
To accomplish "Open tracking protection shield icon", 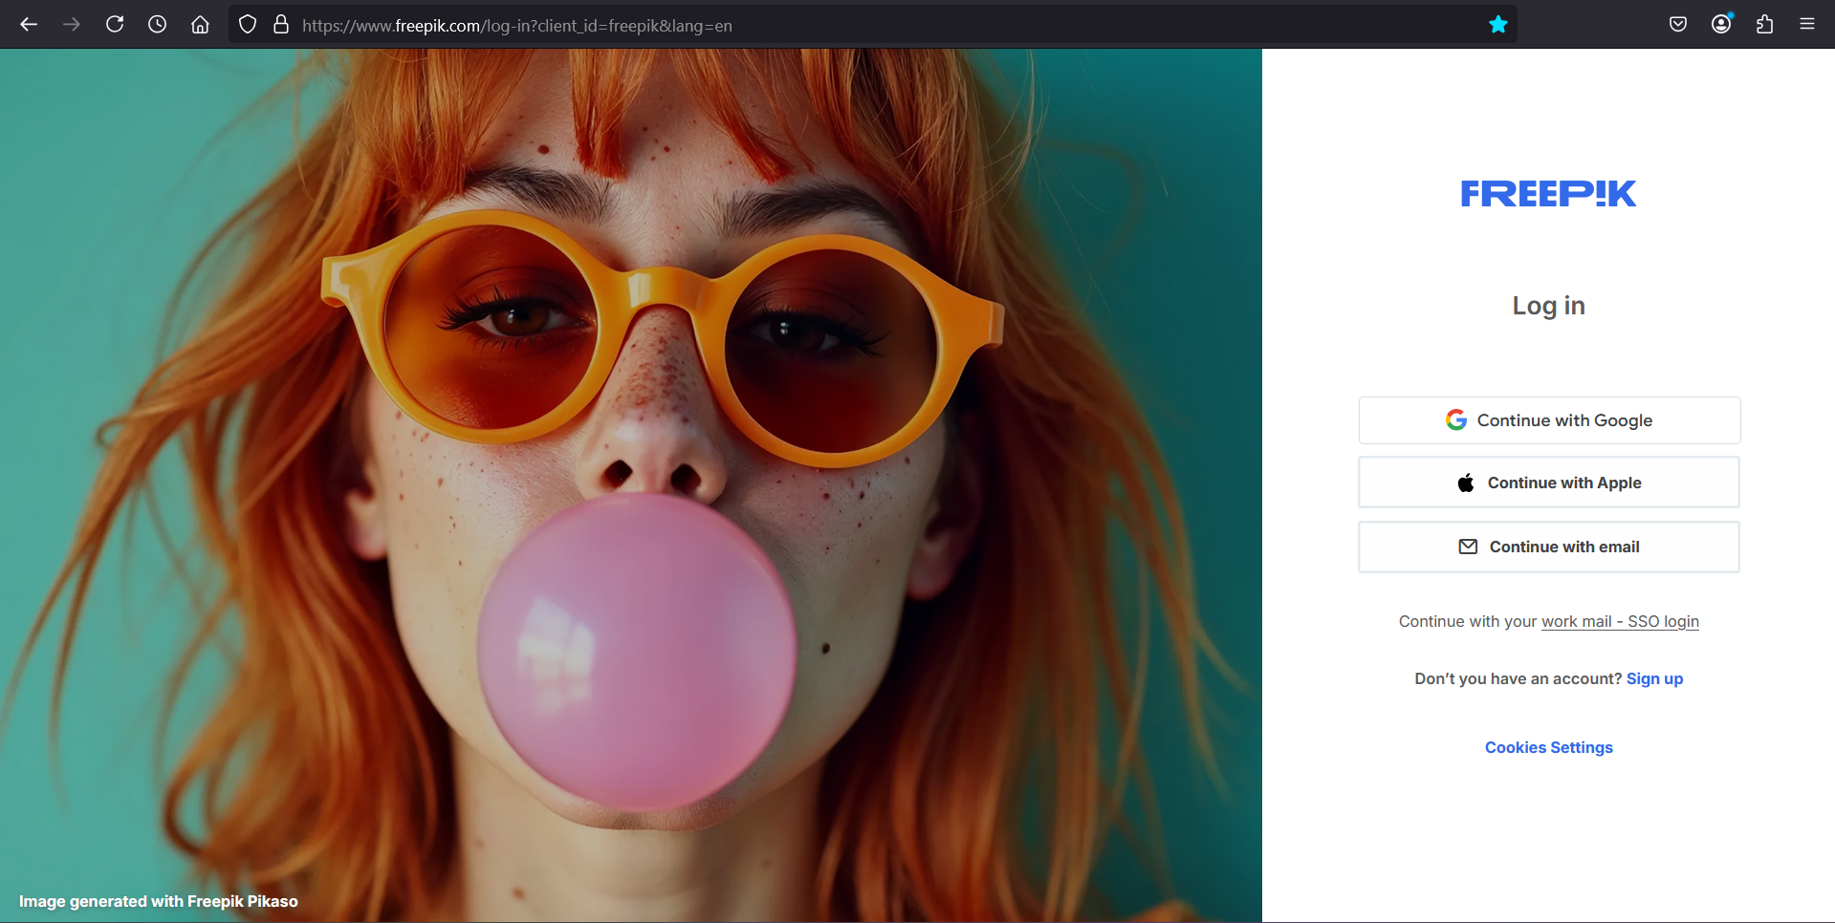I will [248, 25].
